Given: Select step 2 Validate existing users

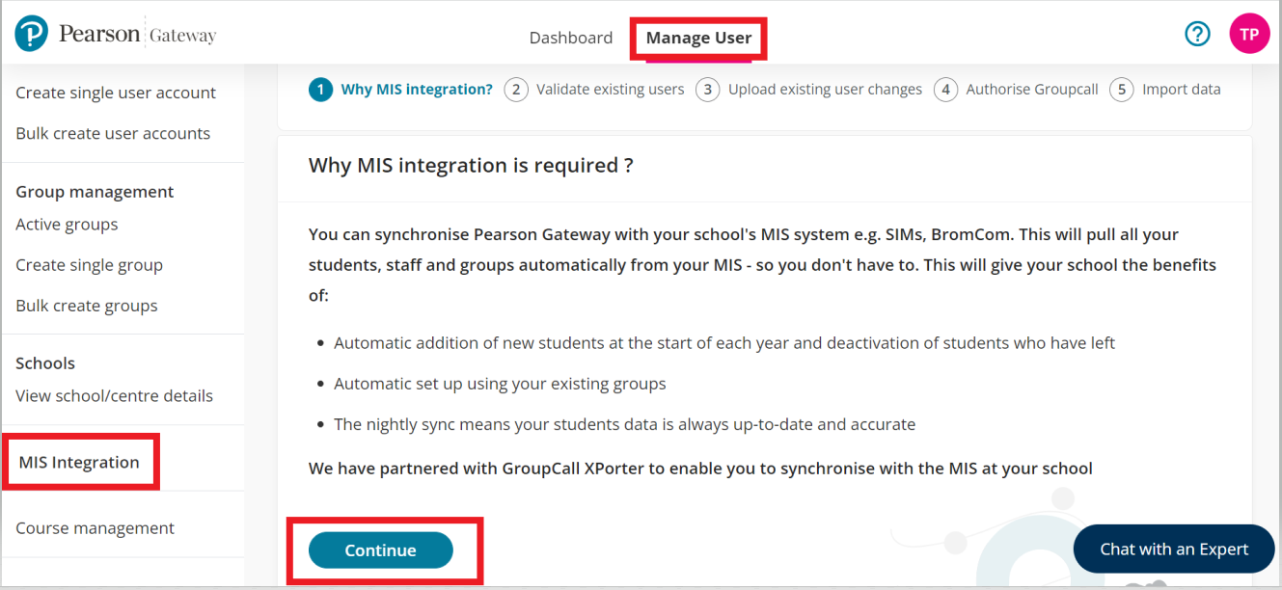Looking at the screenshot, I should click(x=610, y=90).
